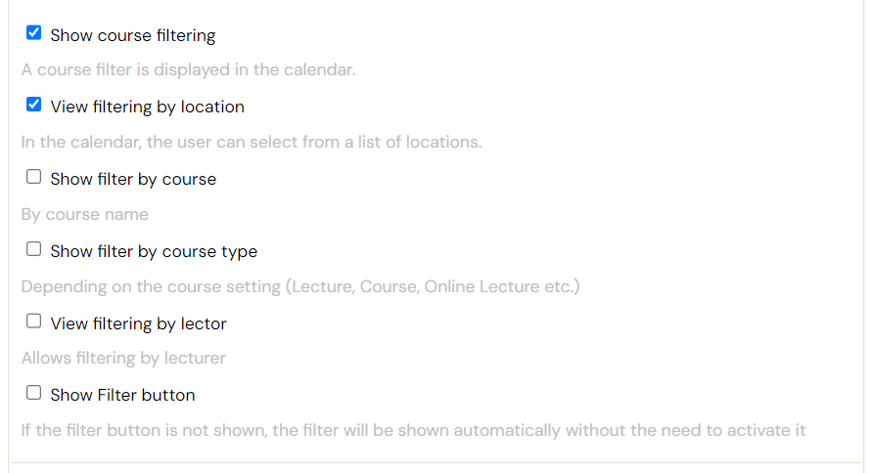Click the 'Allows filtering by lecturer' help text

click(123, 359)
